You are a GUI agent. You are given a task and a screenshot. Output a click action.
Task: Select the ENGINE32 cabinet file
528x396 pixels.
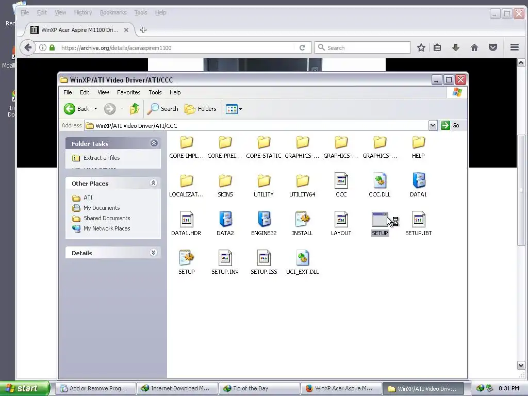263,224
